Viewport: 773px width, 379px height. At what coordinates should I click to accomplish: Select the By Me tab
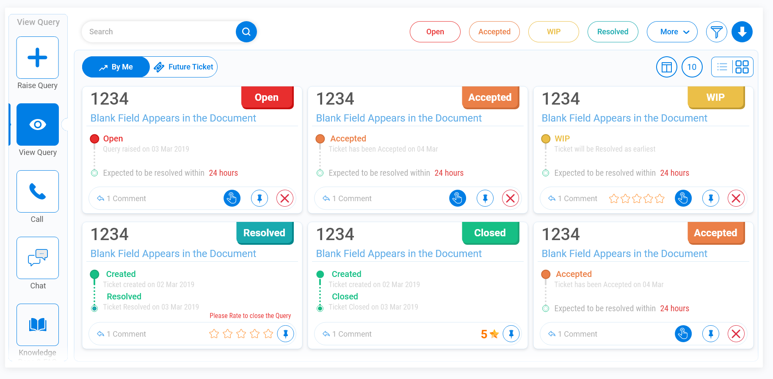(116, 67)
